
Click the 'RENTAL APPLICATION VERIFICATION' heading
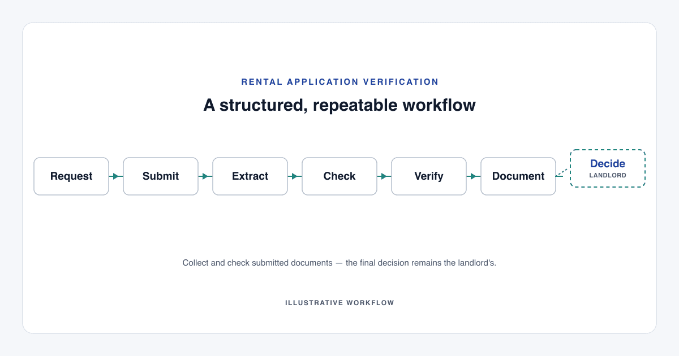coord(339,82)
